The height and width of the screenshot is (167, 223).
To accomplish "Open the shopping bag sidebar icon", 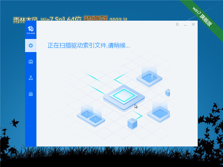I will coord(31,94).
